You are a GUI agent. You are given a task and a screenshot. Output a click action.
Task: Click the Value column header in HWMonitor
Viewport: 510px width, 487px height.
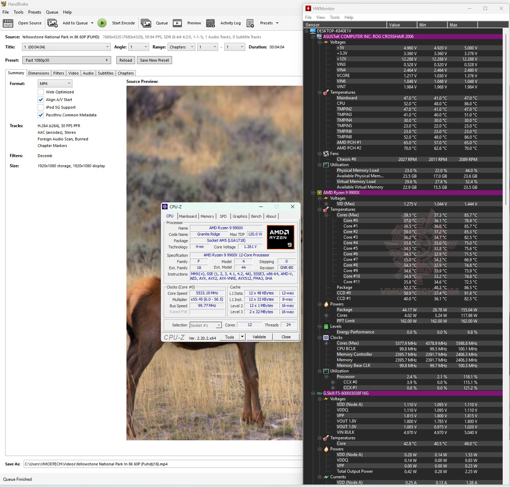pos(402,25)
